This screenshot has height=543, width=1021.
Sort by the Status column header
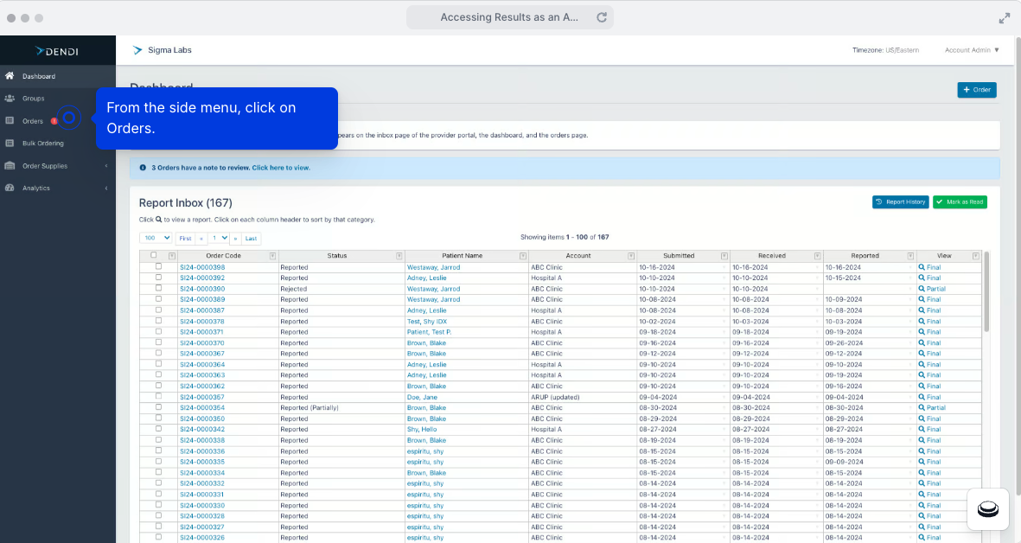(337, 255)
